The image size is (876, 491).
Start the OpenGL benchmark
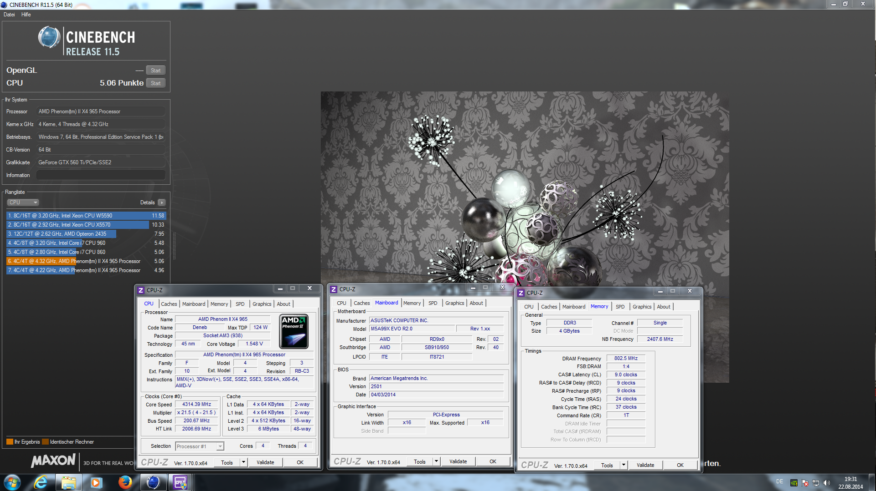pos(155,71)
